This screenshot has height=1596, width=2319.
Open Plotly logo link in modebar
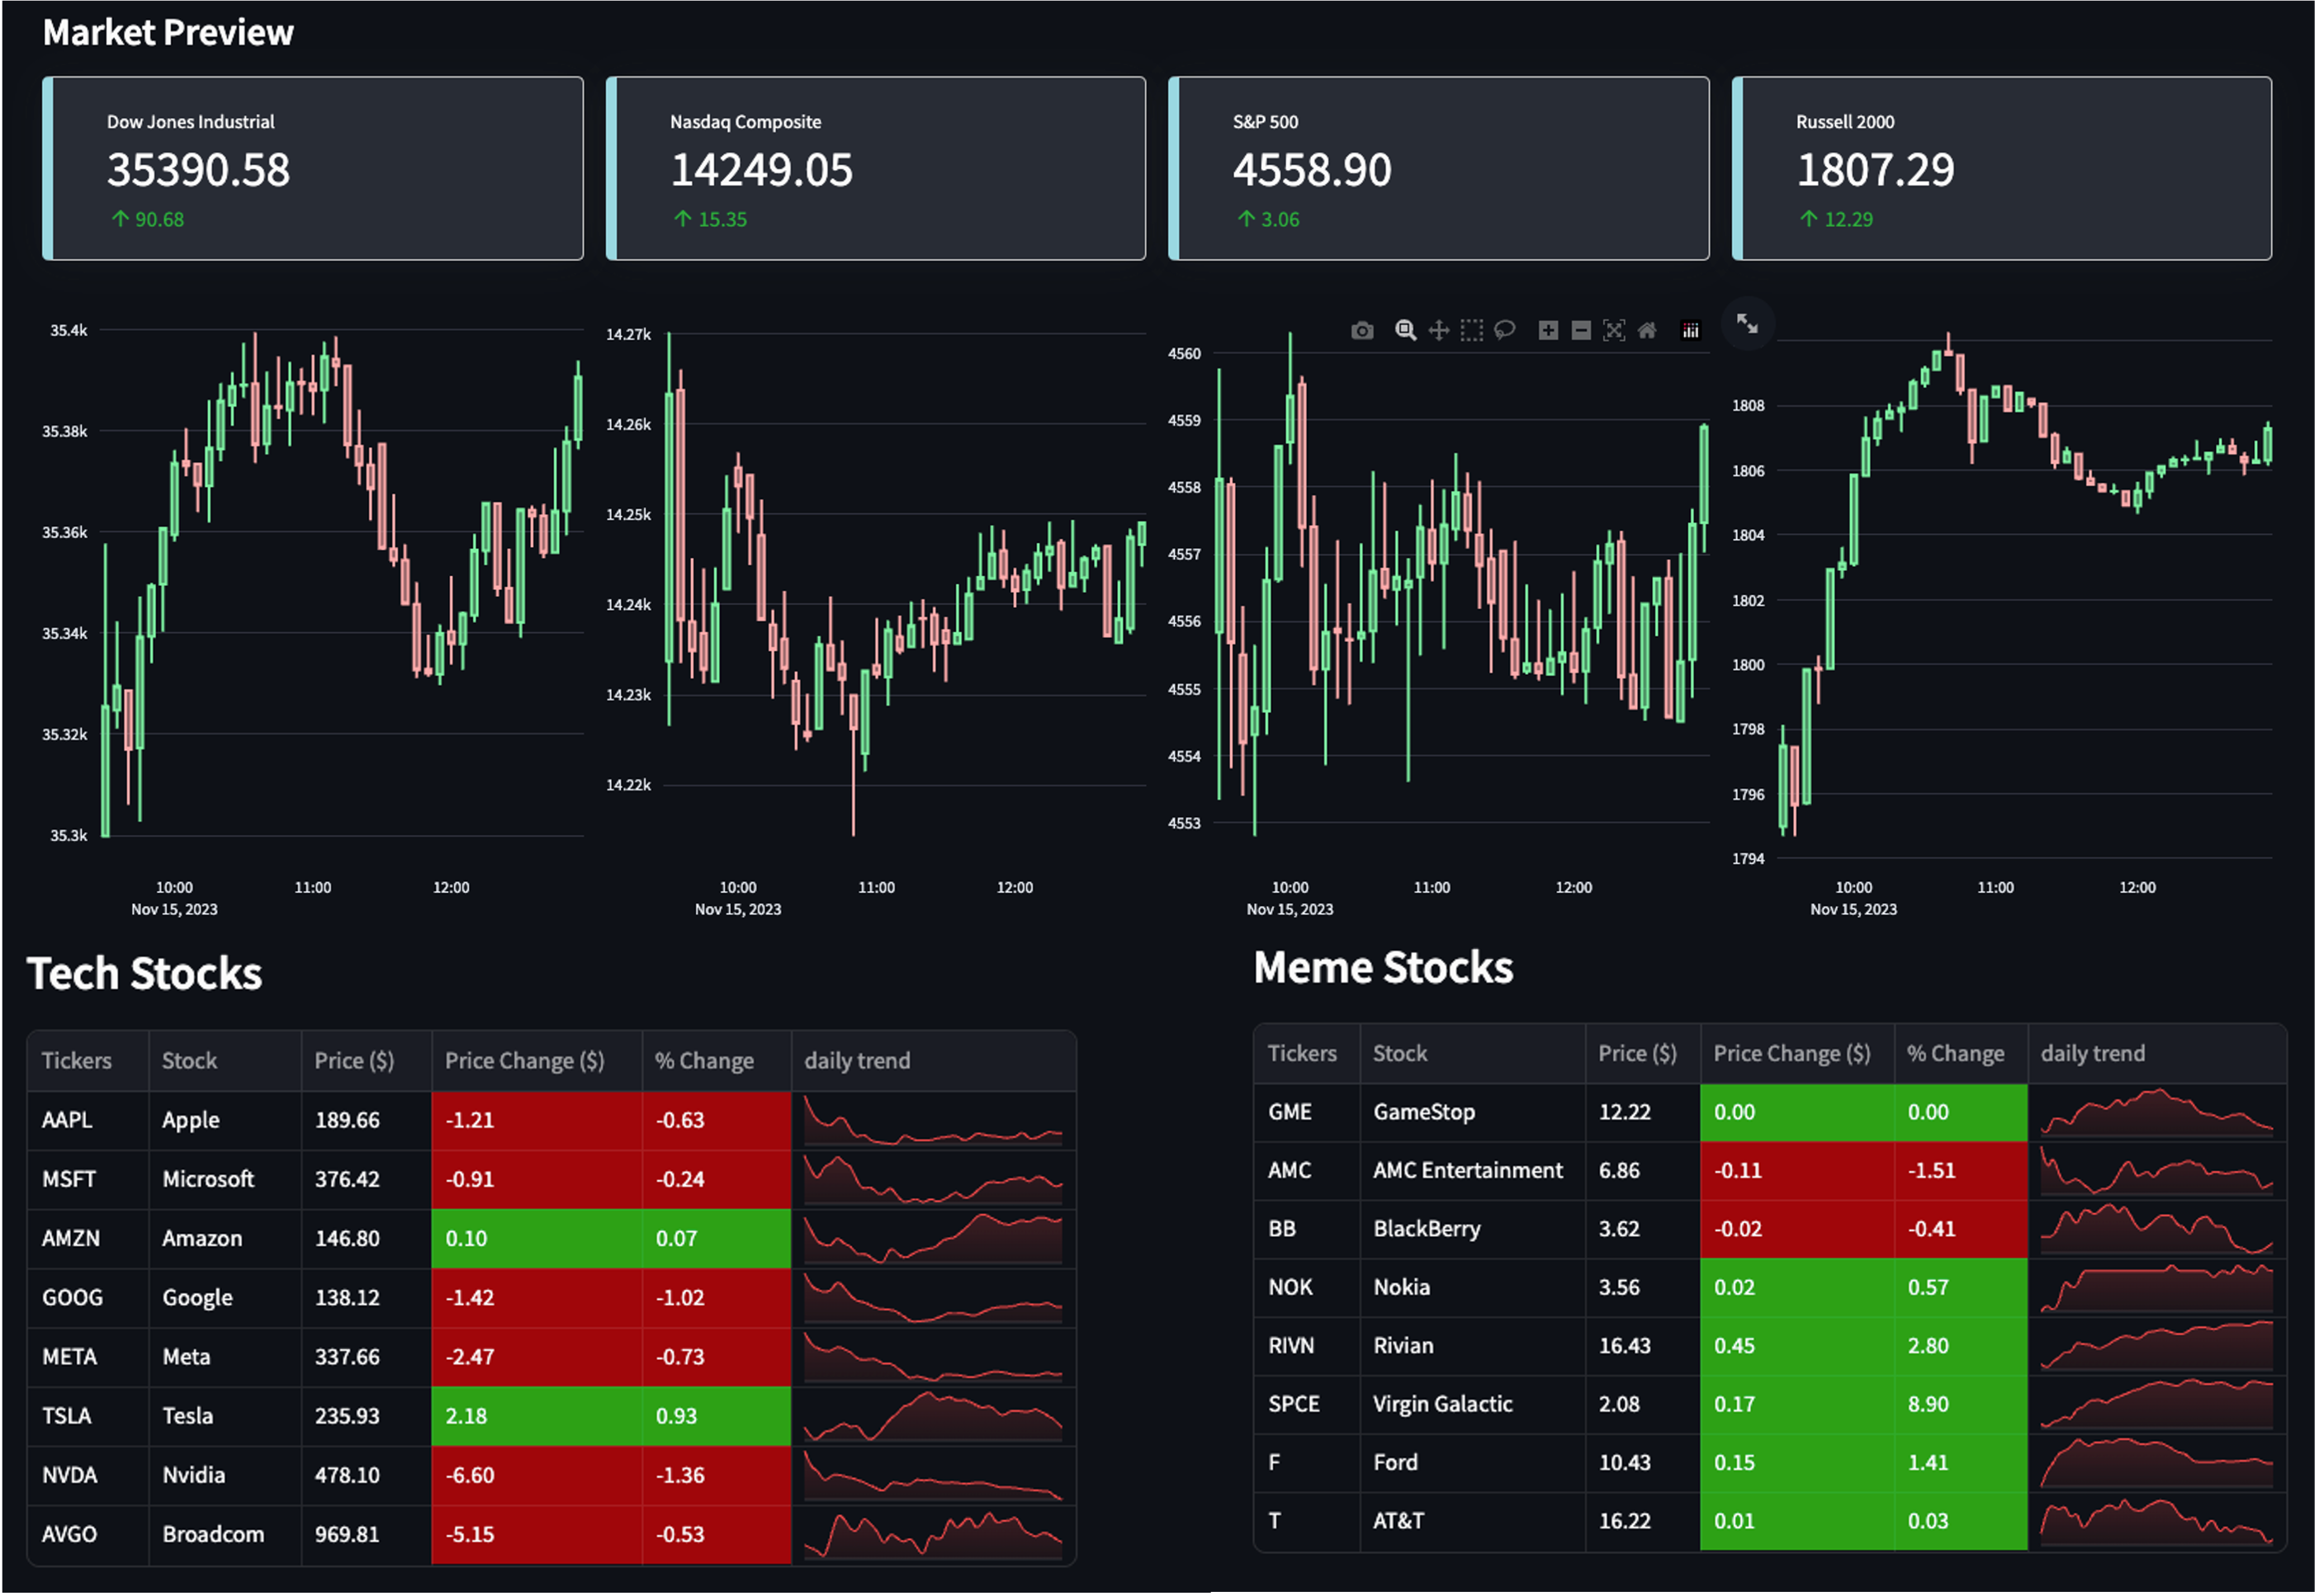coord(1691,331)
